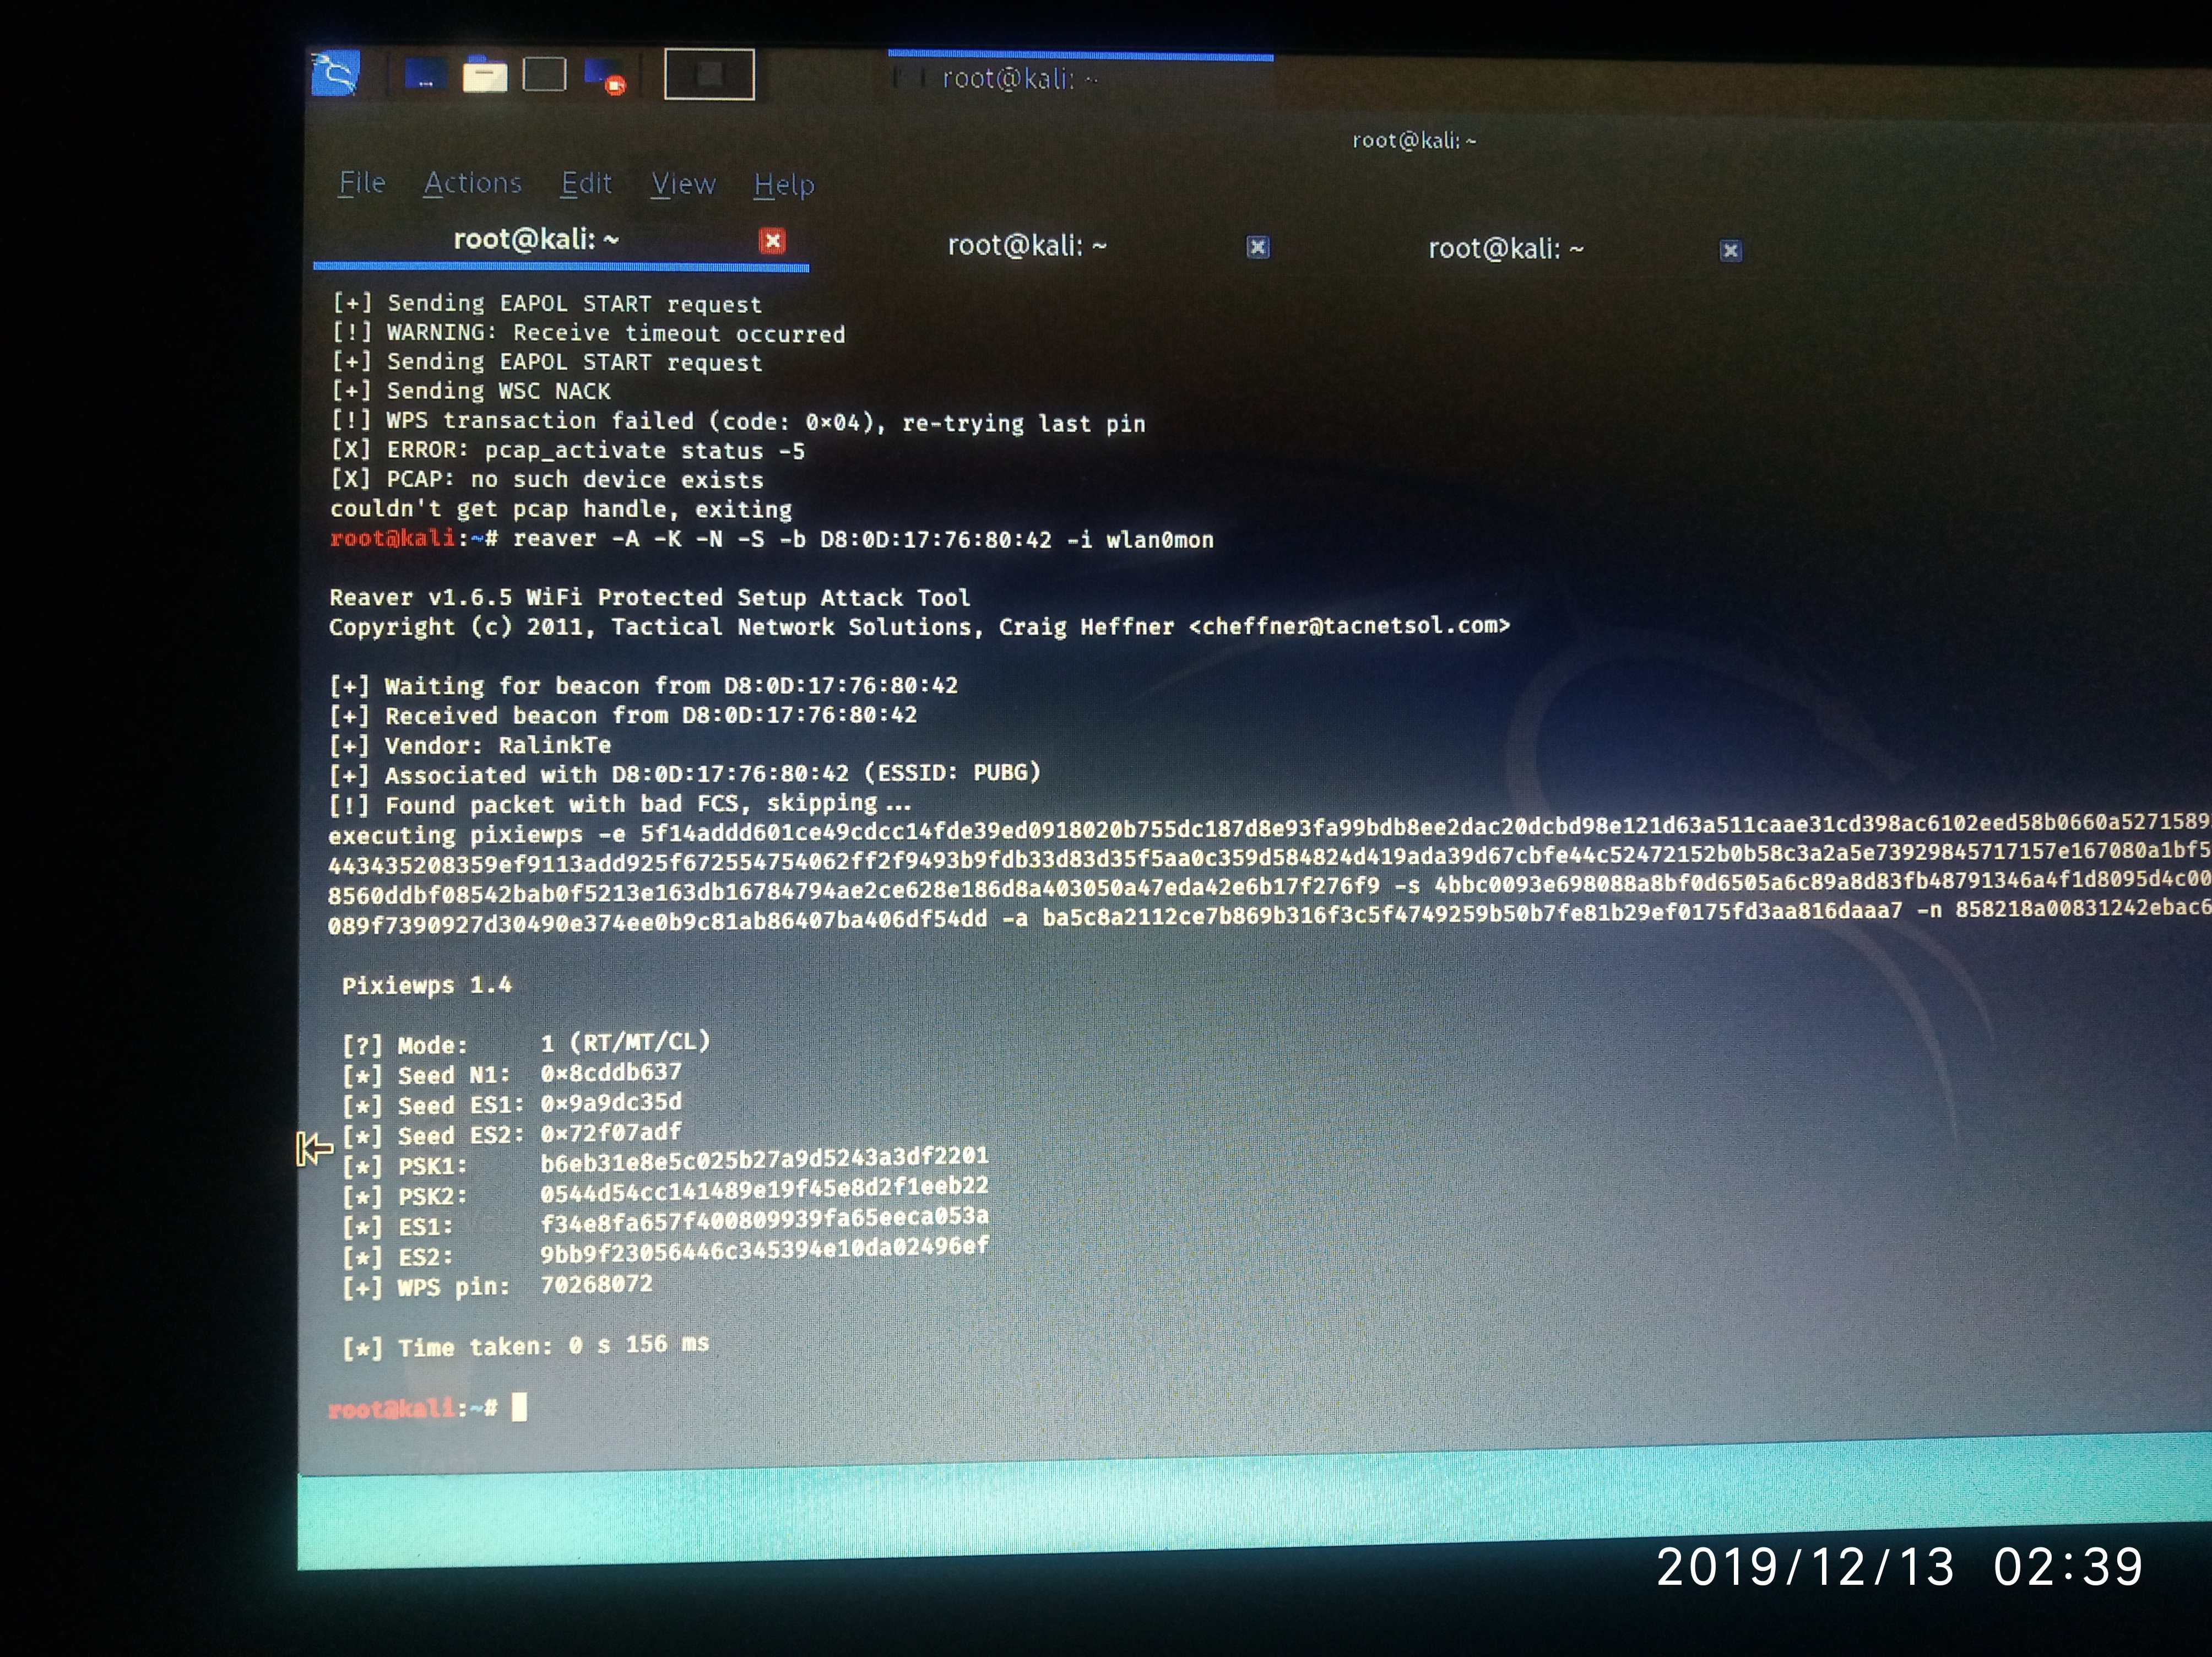Click the show desktop panel icon
The width and height of the screenshot is (2212, 1657).
545,75
